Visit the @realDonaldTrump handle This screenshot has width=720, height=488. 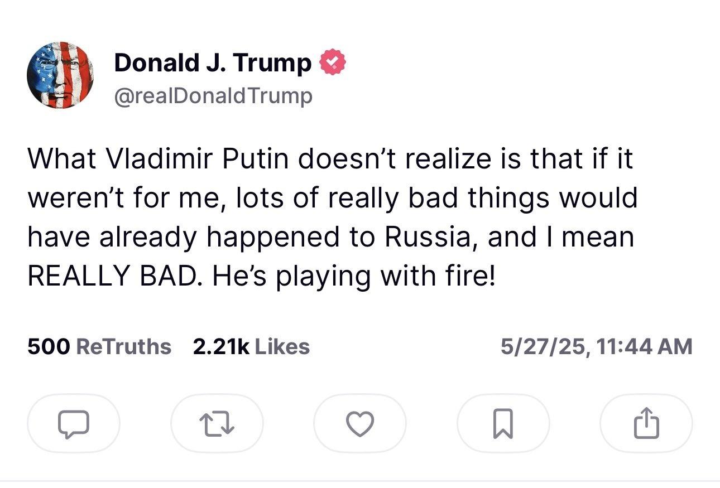[213, 96]
